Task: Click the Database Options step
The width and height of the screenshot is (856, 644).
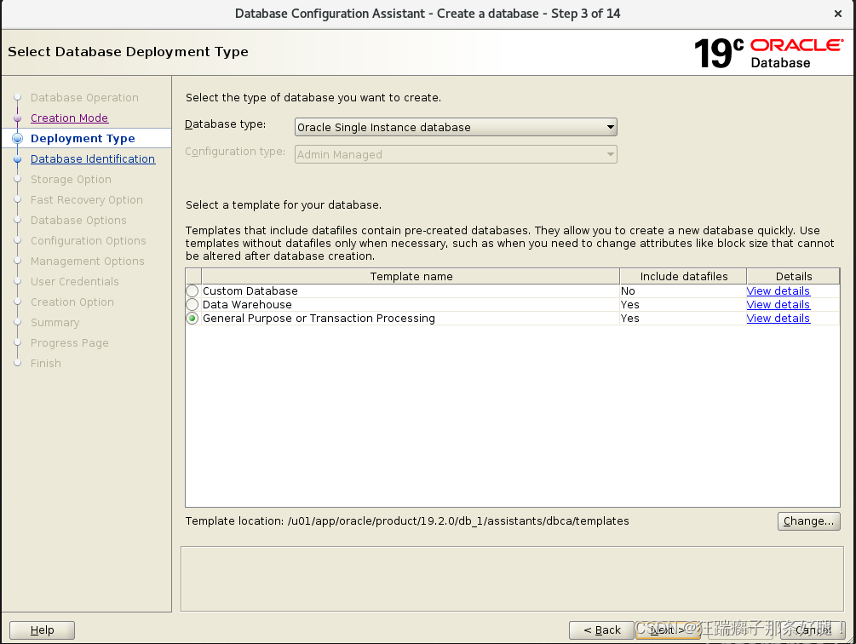Action: (78, 221)
